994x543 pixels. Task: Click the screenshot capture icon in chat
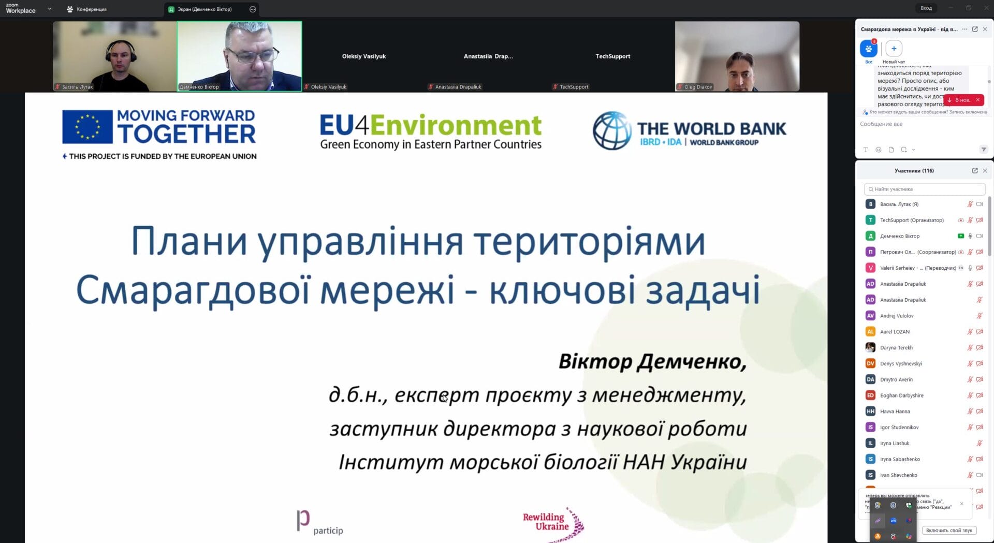pos(903,150)
